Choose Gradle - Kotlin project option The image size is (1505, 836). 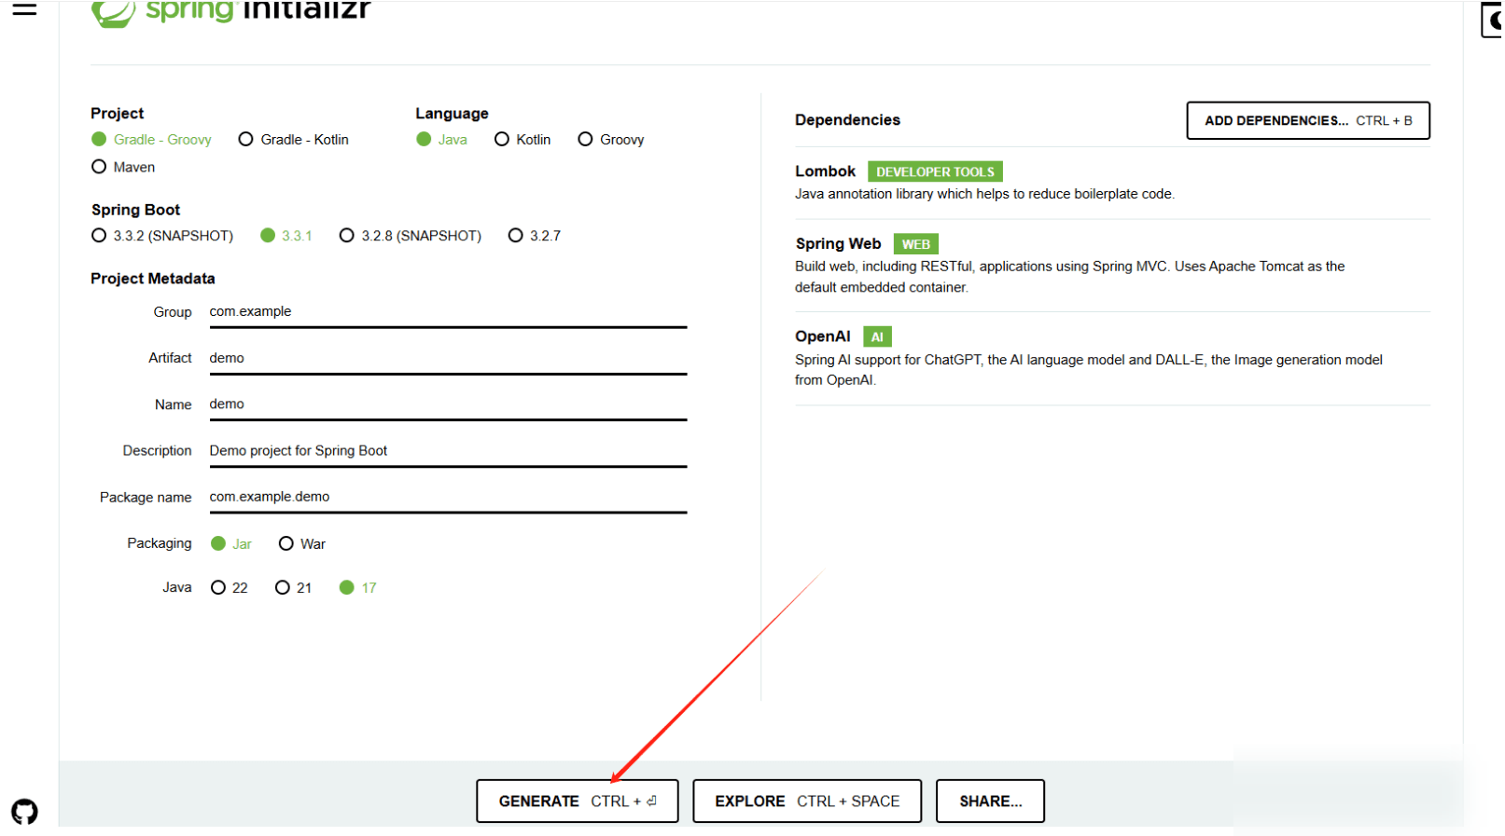pyautogui.click(x=294, y=140)
